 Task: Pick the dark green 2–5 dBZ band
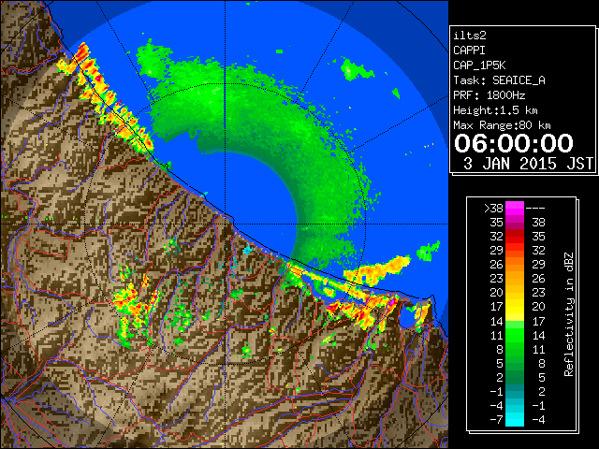pos(515,377)
